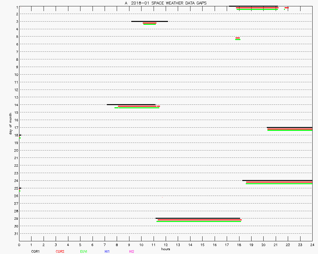Click the green gap bar on day 17
318x254 pixels.
point(290,130)
